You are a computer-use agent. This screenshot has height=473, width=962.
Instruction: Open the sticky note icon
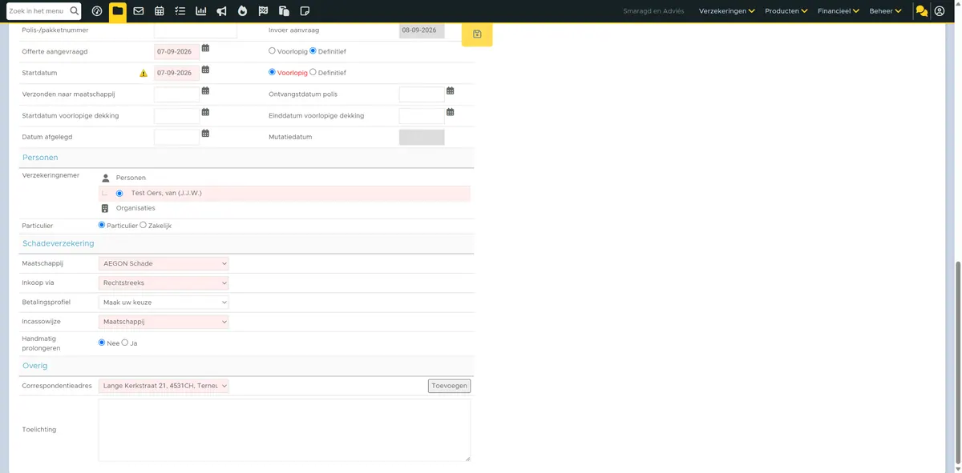(305, 11)
